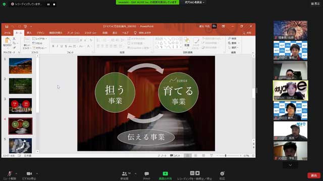Open the Design ribbon tab
The image size is (323, 181).
pos(40,33)
